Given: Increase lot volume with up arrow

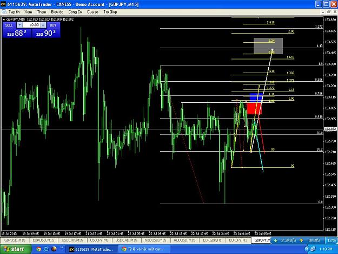Looking at the screenshot, I should tap(43, 25).
